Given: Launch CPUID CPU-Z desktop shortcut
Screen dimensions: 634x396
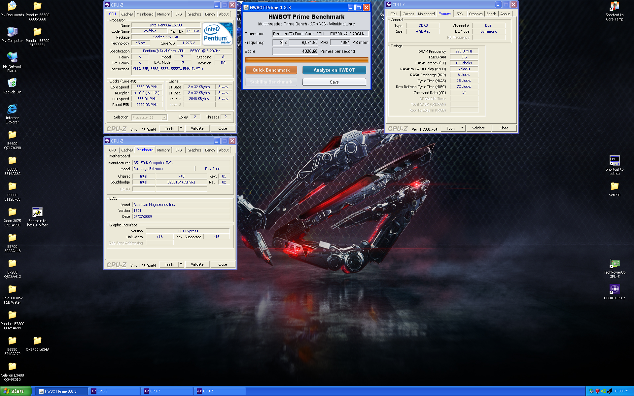Looking at the screenshot, I should [x=615, y=292].
